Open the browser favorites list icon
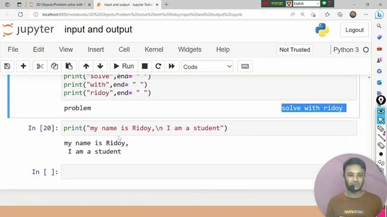This screenshot has width=387, height=217. (328, 14)
